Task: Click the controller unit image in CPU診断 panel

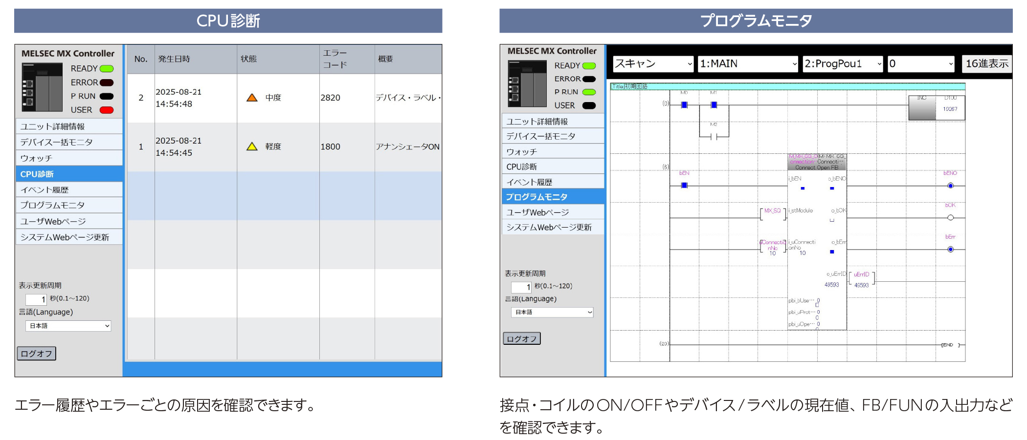Action: (x=42, y=87)
